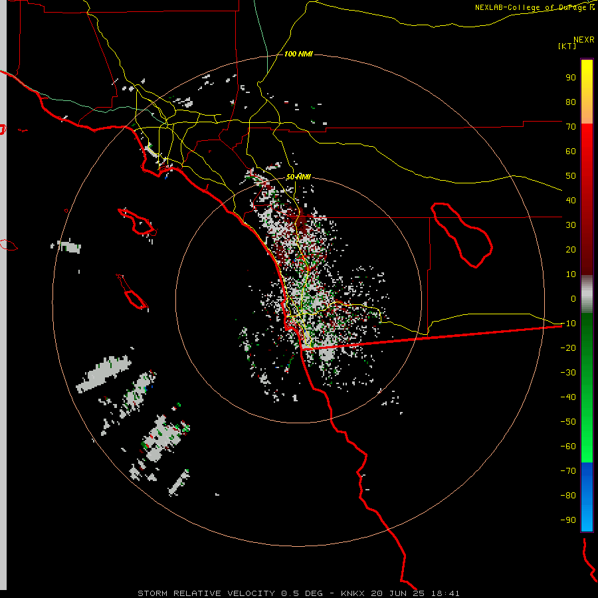Click the positive 10 knots scale label
This screenshot has height=598, width=598.
tap(571, 274)
